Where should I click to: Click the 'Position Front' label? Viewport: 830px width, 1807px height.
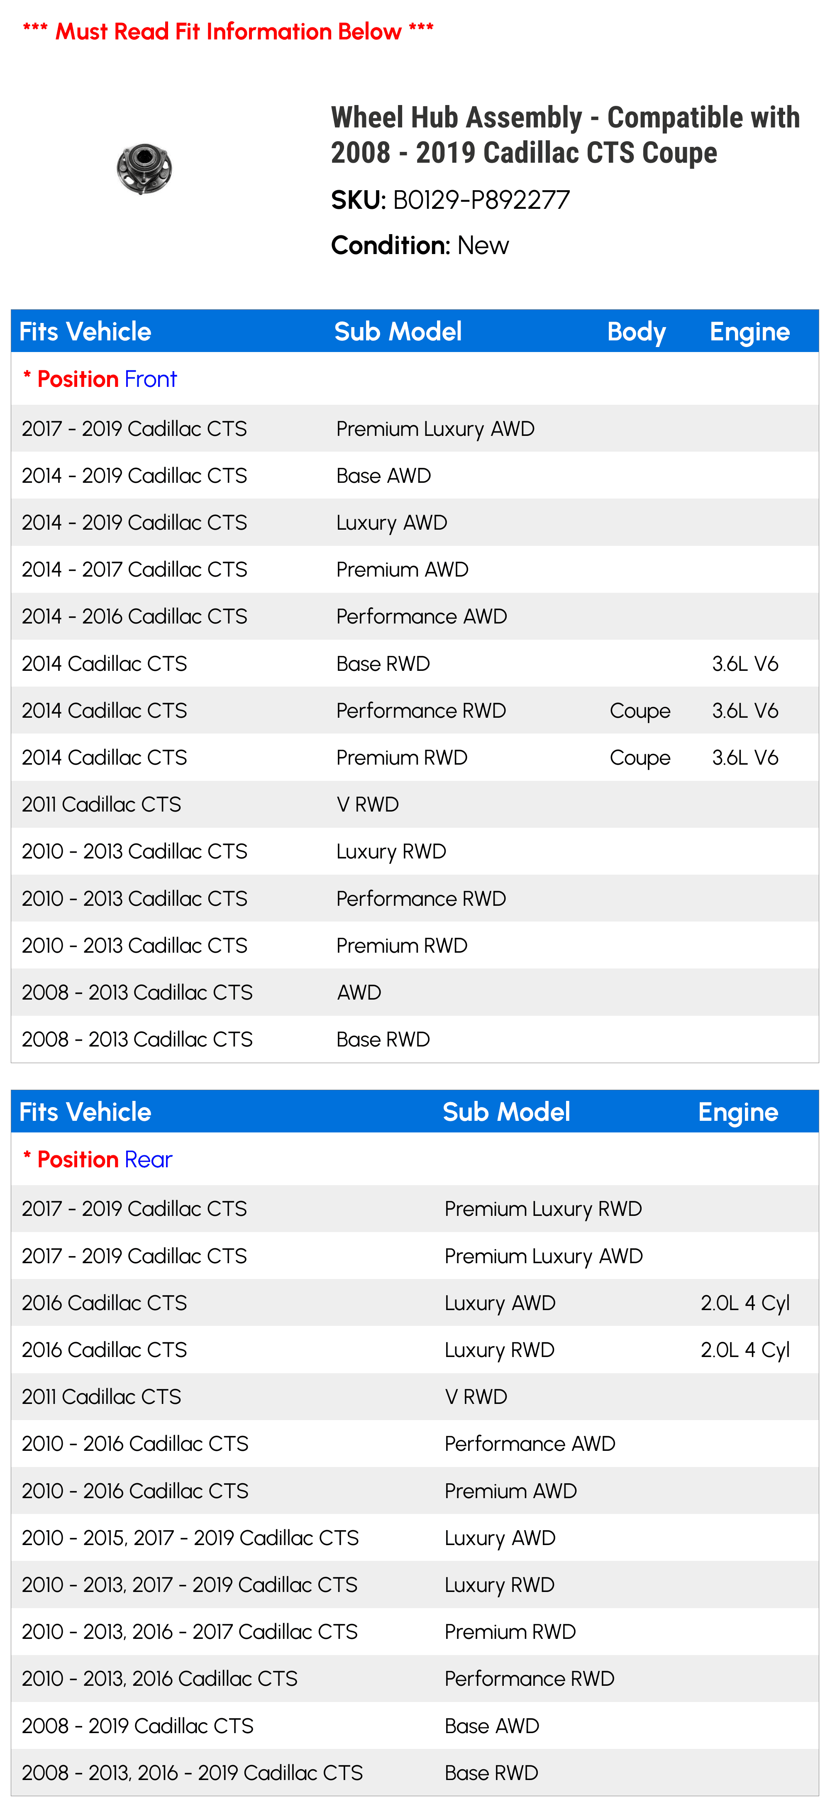100,379
